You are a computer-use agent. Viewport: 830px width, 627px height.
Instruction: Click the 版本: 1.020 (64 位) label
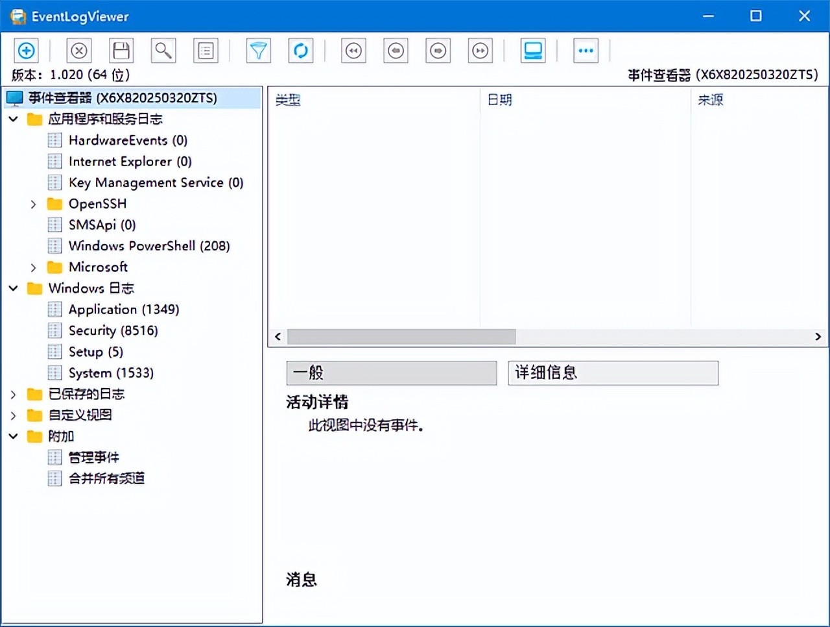point(71,75)
